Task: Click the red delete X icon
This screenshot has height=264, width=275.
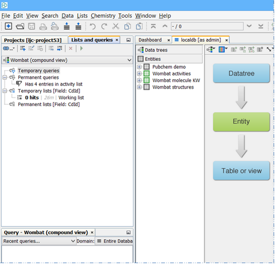Action: point(71,48)
